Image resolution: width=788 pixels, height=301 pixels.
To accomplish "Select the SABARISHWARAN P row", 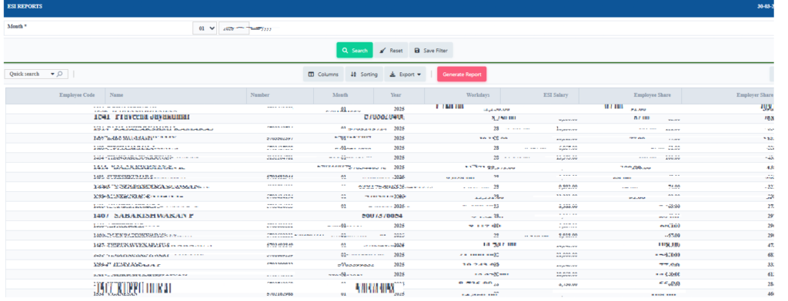I will 389,216.
